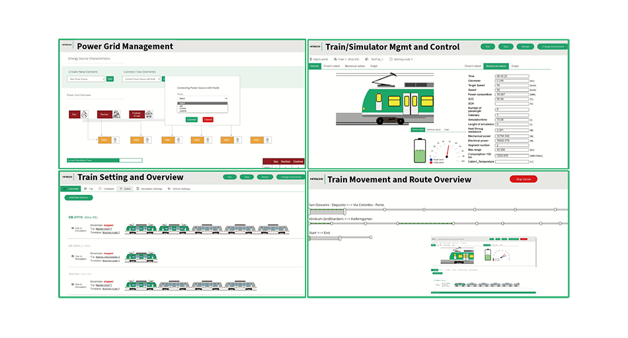Click Stop in Train Setting and Overview panel
The height and width of the screenshot is (338, 628).
coord(247,177)
